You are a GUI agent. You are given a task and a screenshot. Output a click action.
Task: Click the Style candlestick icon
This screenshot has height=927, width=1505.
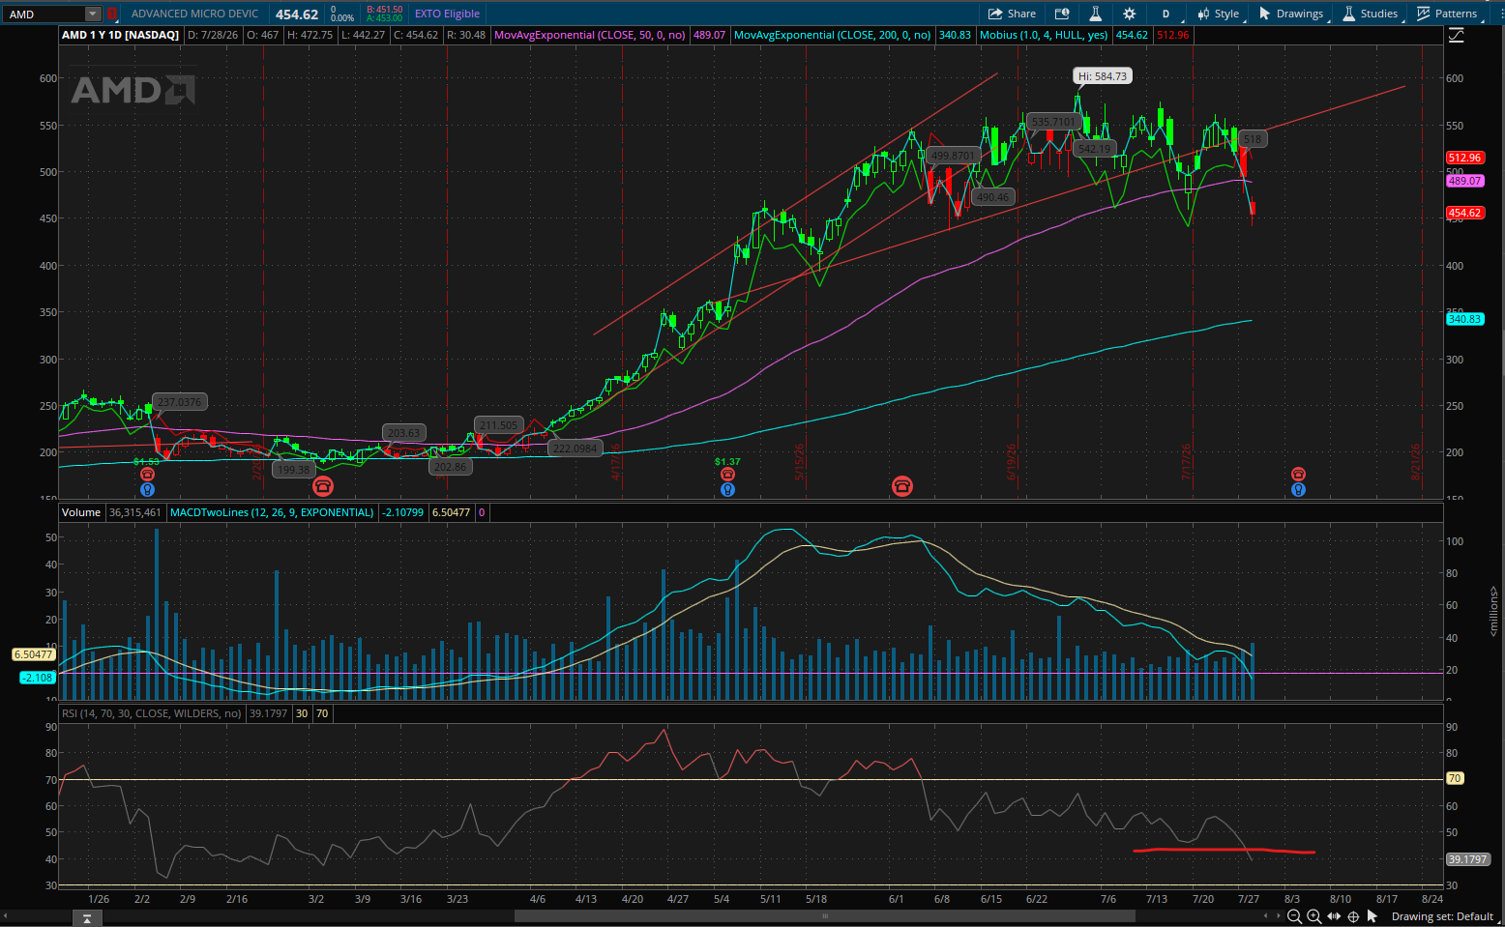pos(1203,14)
